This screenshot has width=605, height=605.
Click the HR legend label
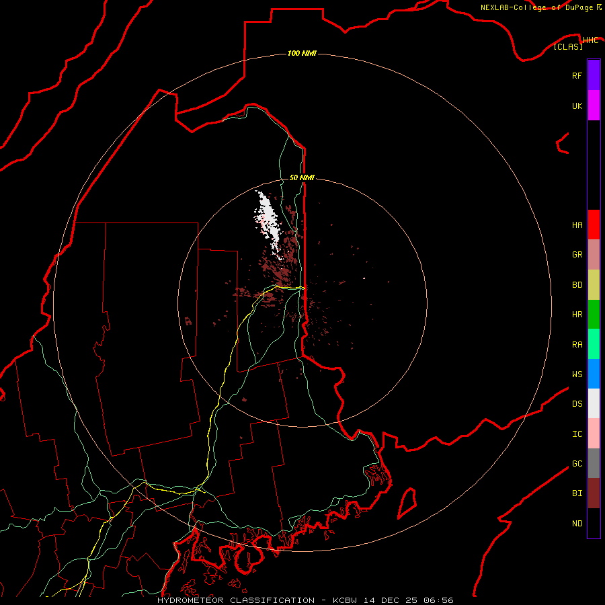[x=577, y=315]
